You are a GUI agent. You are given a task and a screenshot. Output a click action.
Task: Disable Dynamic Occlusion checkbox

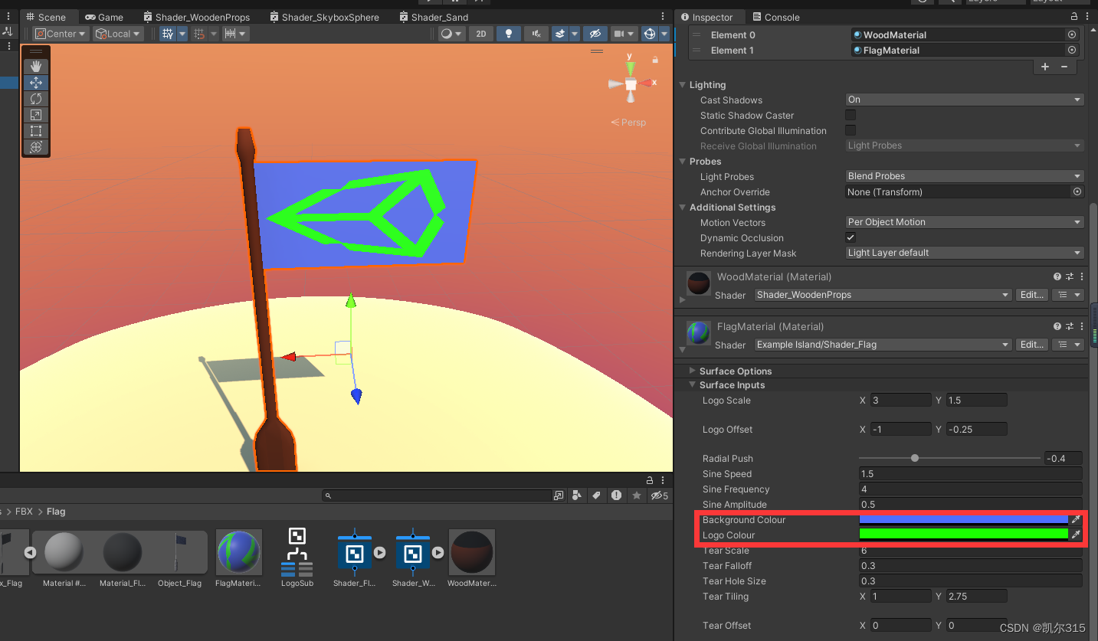(x=851, y=237)
